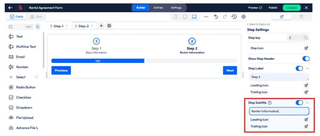
Task: Click the Step Subtitle text input
Action: point(279,111)
